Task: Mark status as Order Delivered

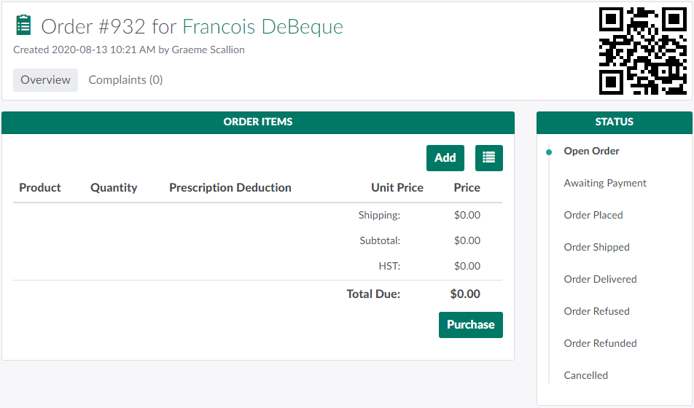Action: point(600,280)
